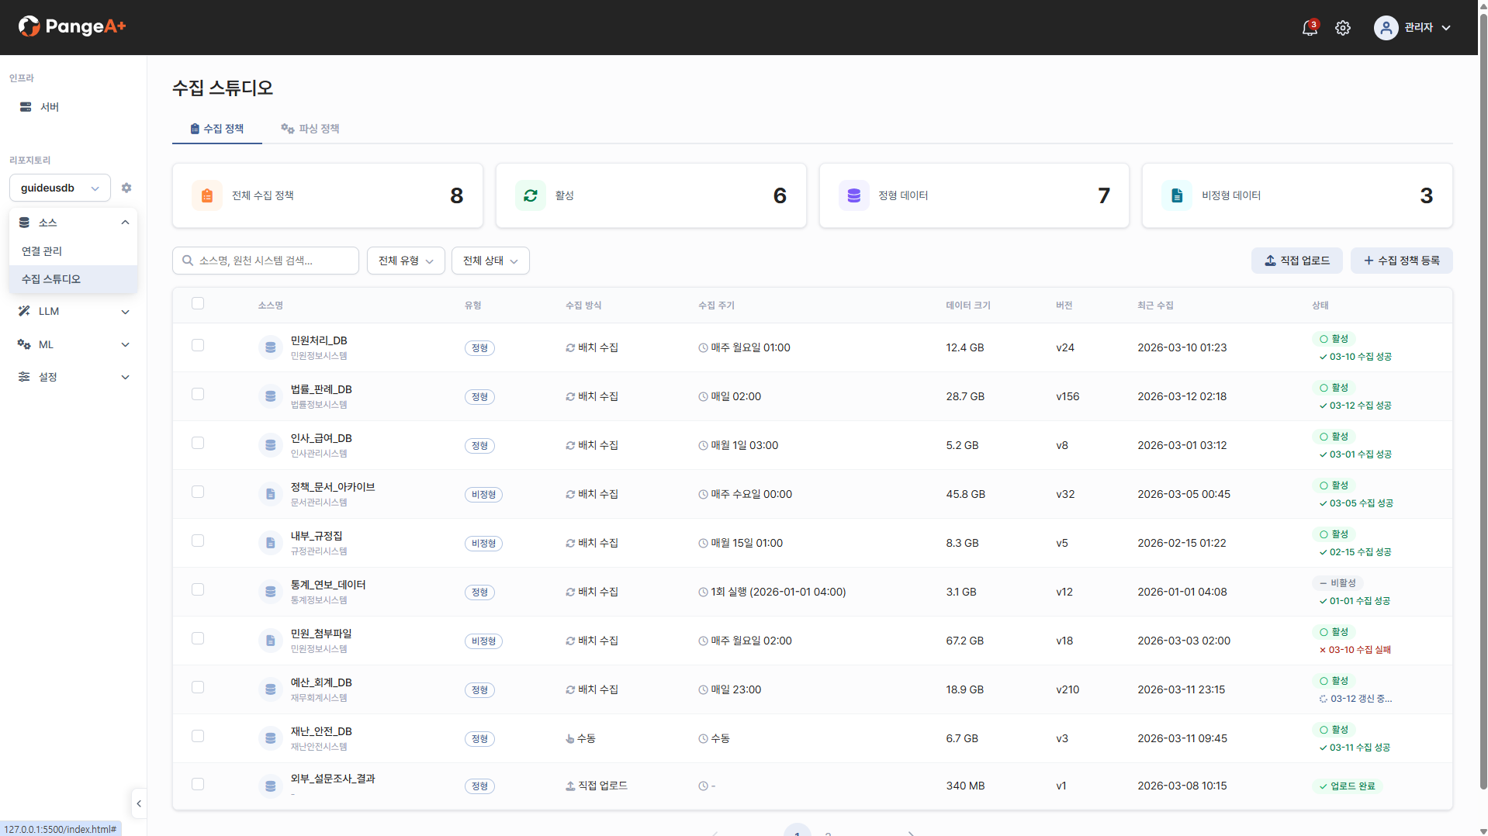Collapse the sidebar with the arrow handle
The image size is (1488, 836).
[139, 803]
